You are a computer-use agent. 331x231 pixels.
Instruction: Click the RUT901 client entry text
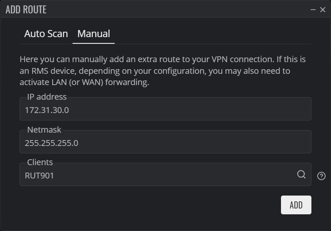click(39, 176)
